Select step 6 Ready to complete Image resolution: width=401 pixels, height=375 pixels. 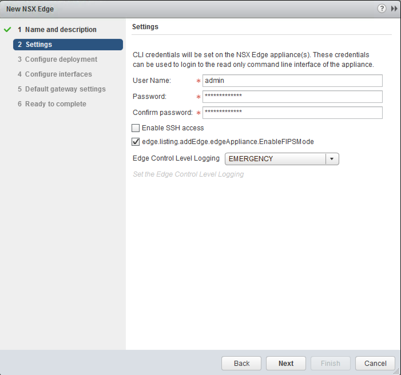point(52,104)
